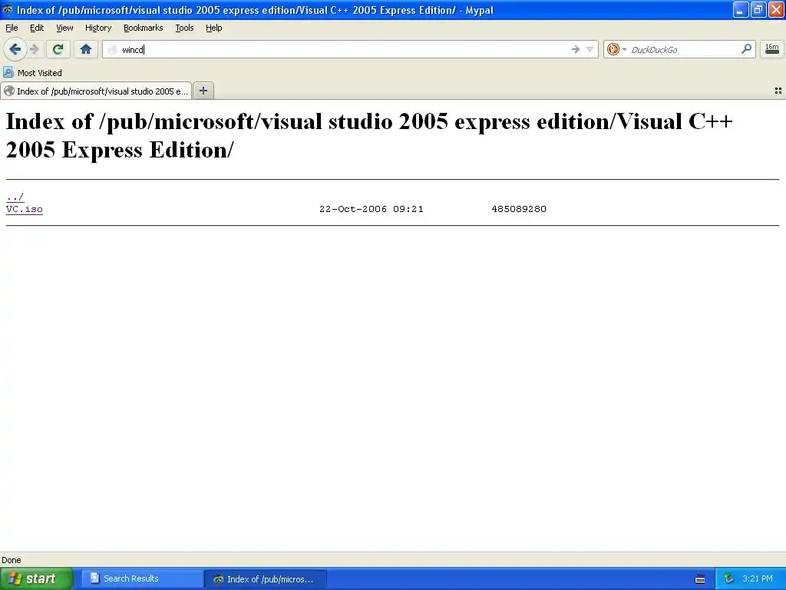Viewport: 786px width, 590px height.
Task: Click the file size 485089280
Action: point(519,209)
